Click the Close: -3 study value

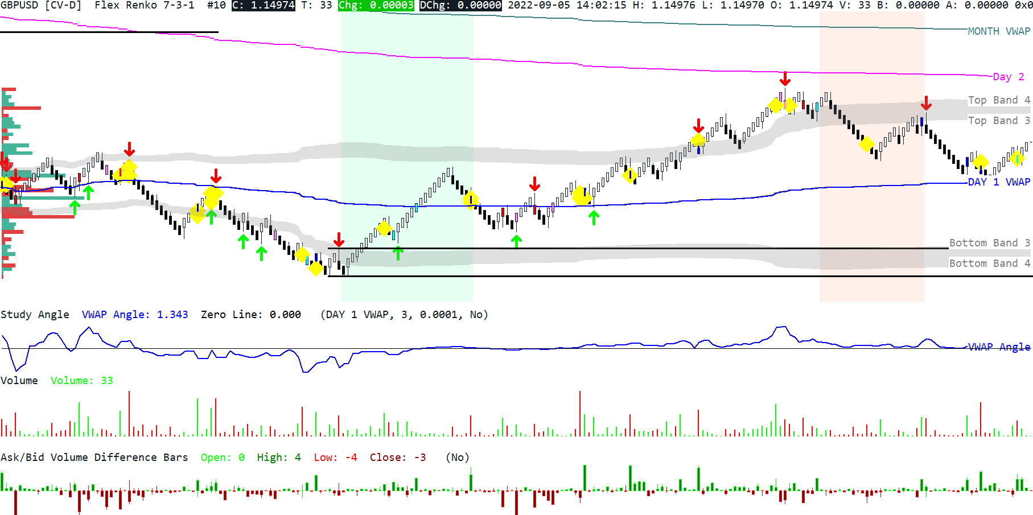(398, 458)
